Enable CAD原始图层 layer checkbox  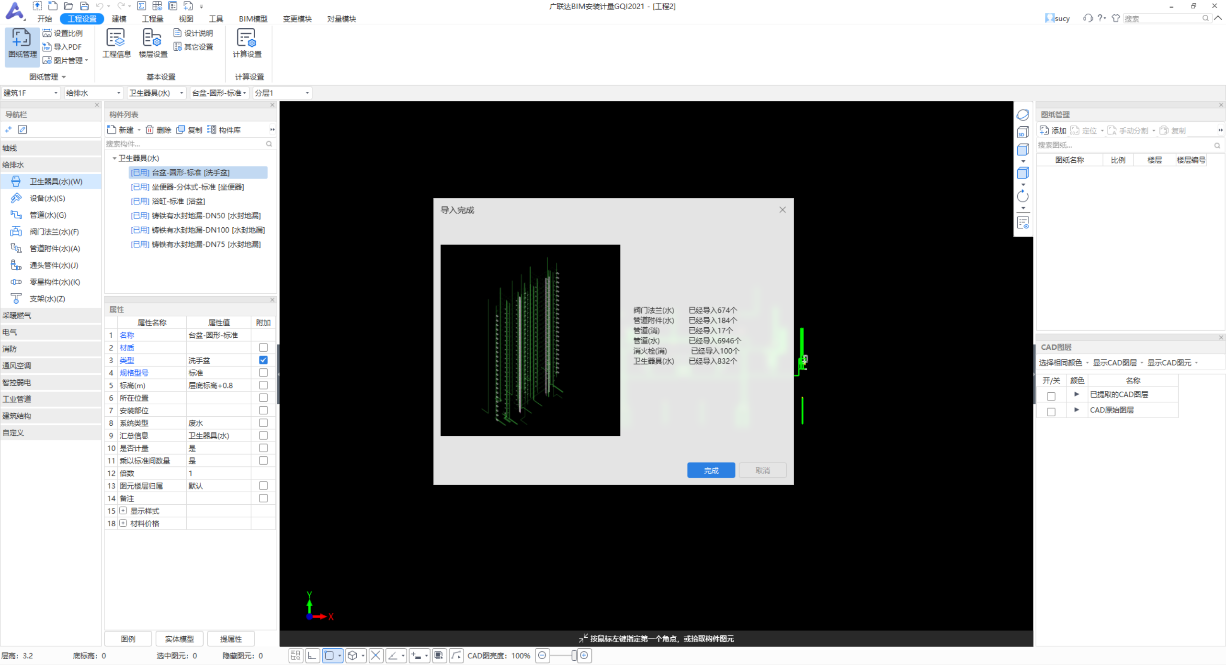coord(1051,411)
